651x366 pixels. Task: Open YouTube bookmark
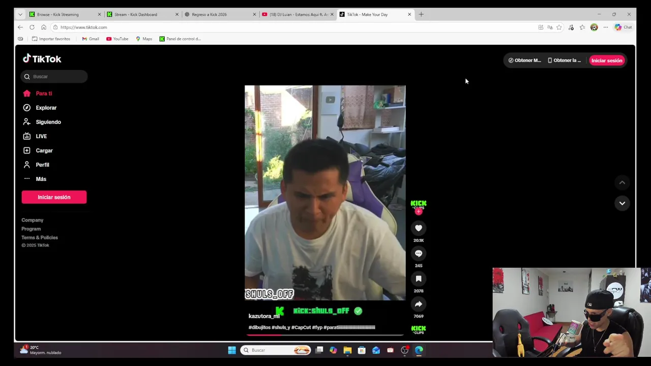117,39
